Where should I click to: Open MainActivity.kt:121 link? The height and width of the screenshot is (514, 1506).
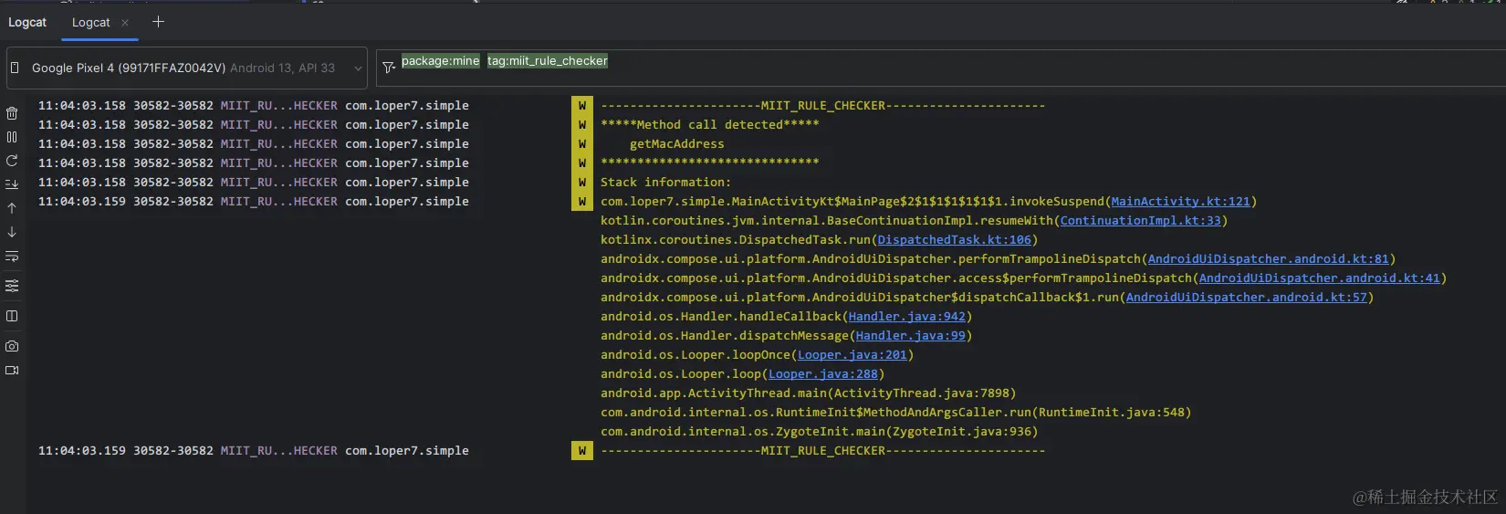[x=1180, y=201]
